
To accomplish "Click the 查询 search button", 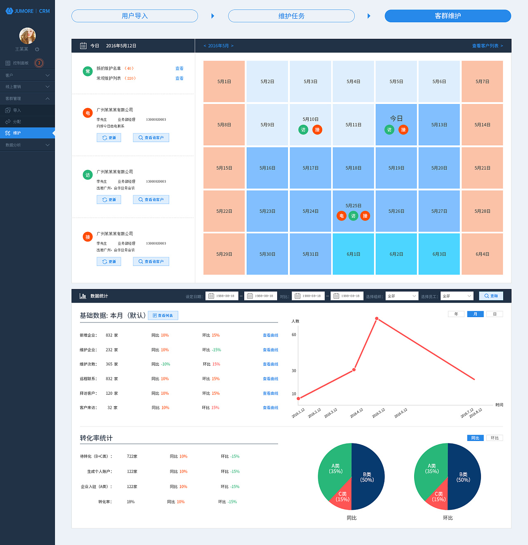I will pos(491,296).
